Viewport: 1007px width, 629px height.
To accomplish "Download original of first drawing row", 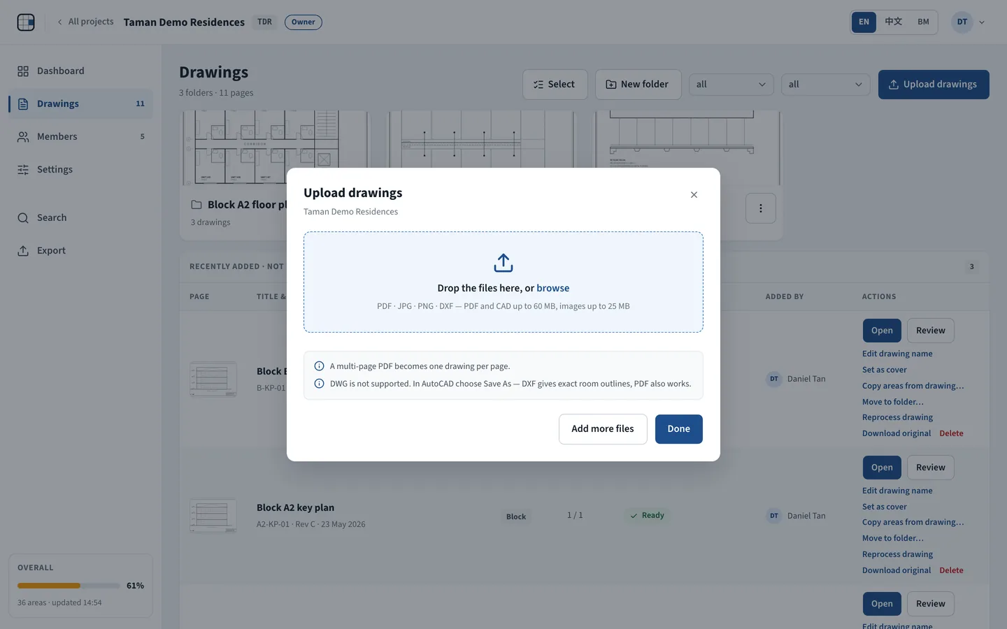I will pos(897,433).
